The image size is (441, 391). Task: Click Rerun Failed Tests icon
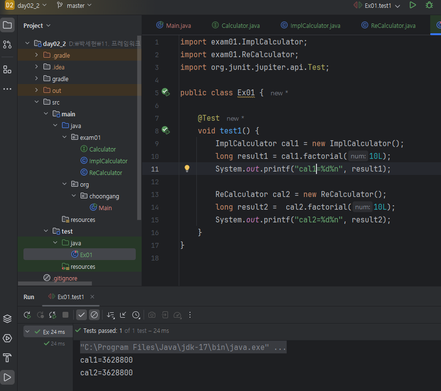pos(40,315)
